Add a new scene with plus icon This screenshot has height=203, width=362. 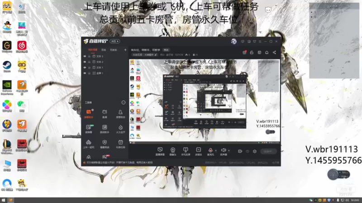125,50
